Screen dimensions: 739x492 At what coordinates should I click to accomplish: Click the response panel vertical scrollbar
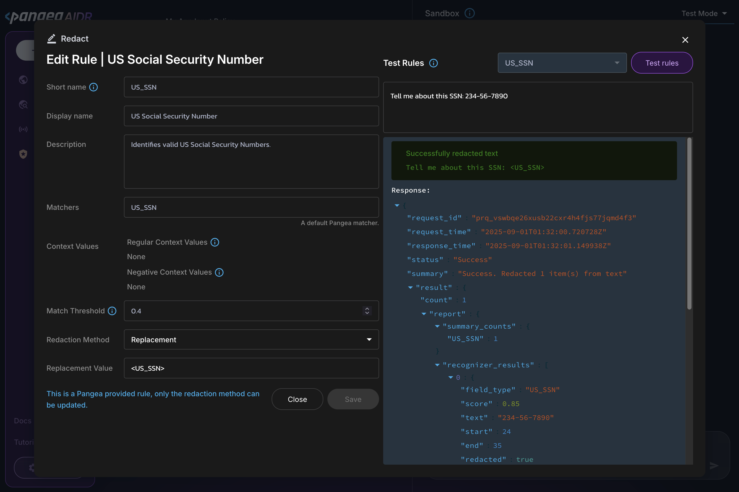point(689,223)
